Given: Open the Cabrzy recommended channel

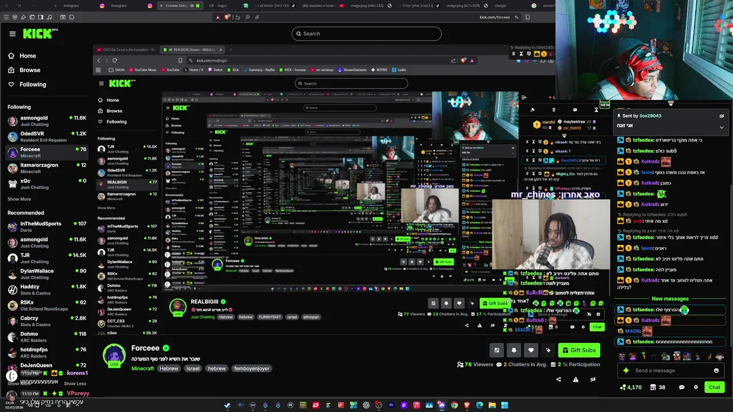Looking at the screenshot, I should coord(46,321).
